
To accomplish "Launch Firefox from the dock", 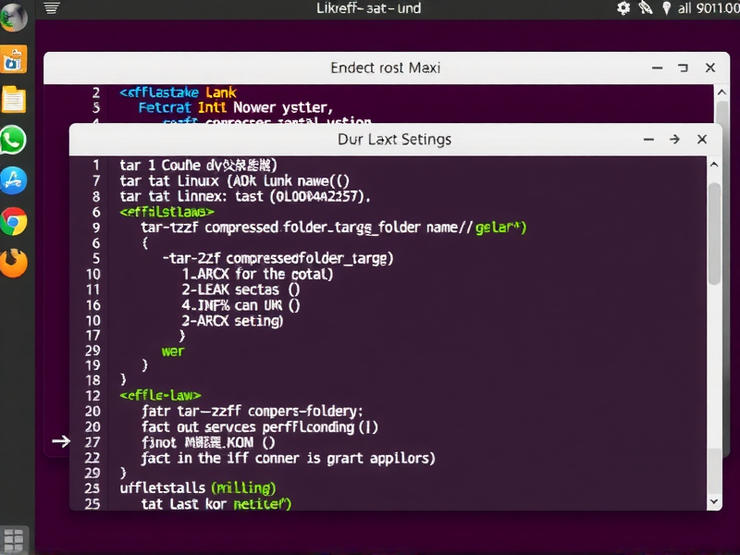I will [16, 264].
